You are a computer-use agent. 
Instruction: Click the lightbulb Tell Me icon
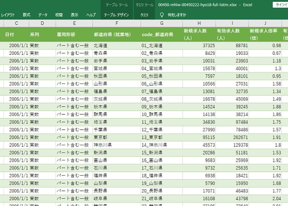point(162,15)
